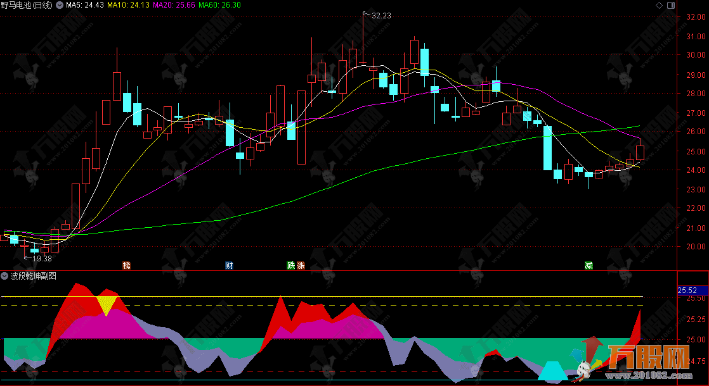Image resolution: width=709 pixels, height=386 pixels.
Task: Click the 32.00 price axis label
Action: coord(696,17)
